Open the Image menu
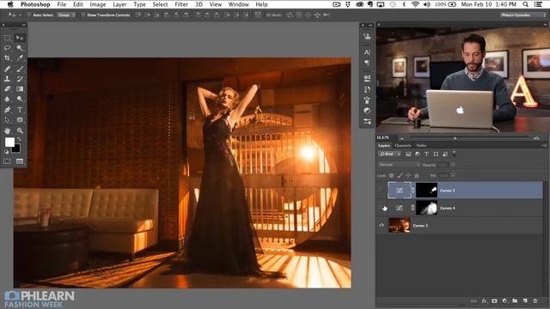Screen dimensions: 550x309 [x=97, y=4]
